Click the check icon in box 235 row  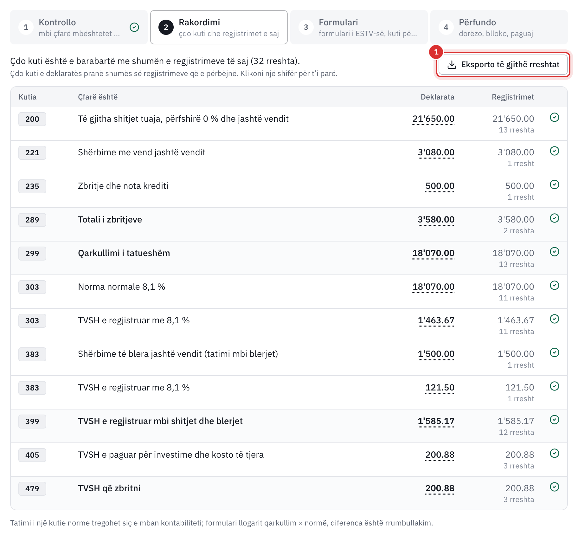(555, 185)
